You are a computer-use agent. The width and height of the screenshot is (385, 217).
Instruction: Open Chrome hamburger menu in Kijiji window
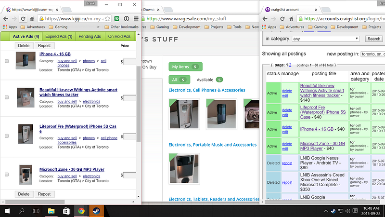click(136, 19)
